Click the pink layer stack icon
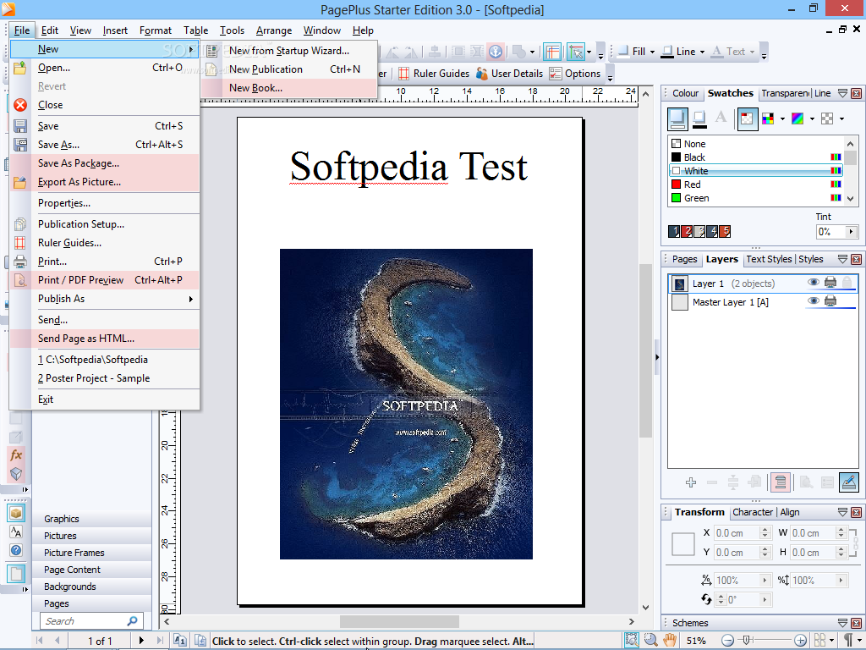 click(x=781, y=482)
